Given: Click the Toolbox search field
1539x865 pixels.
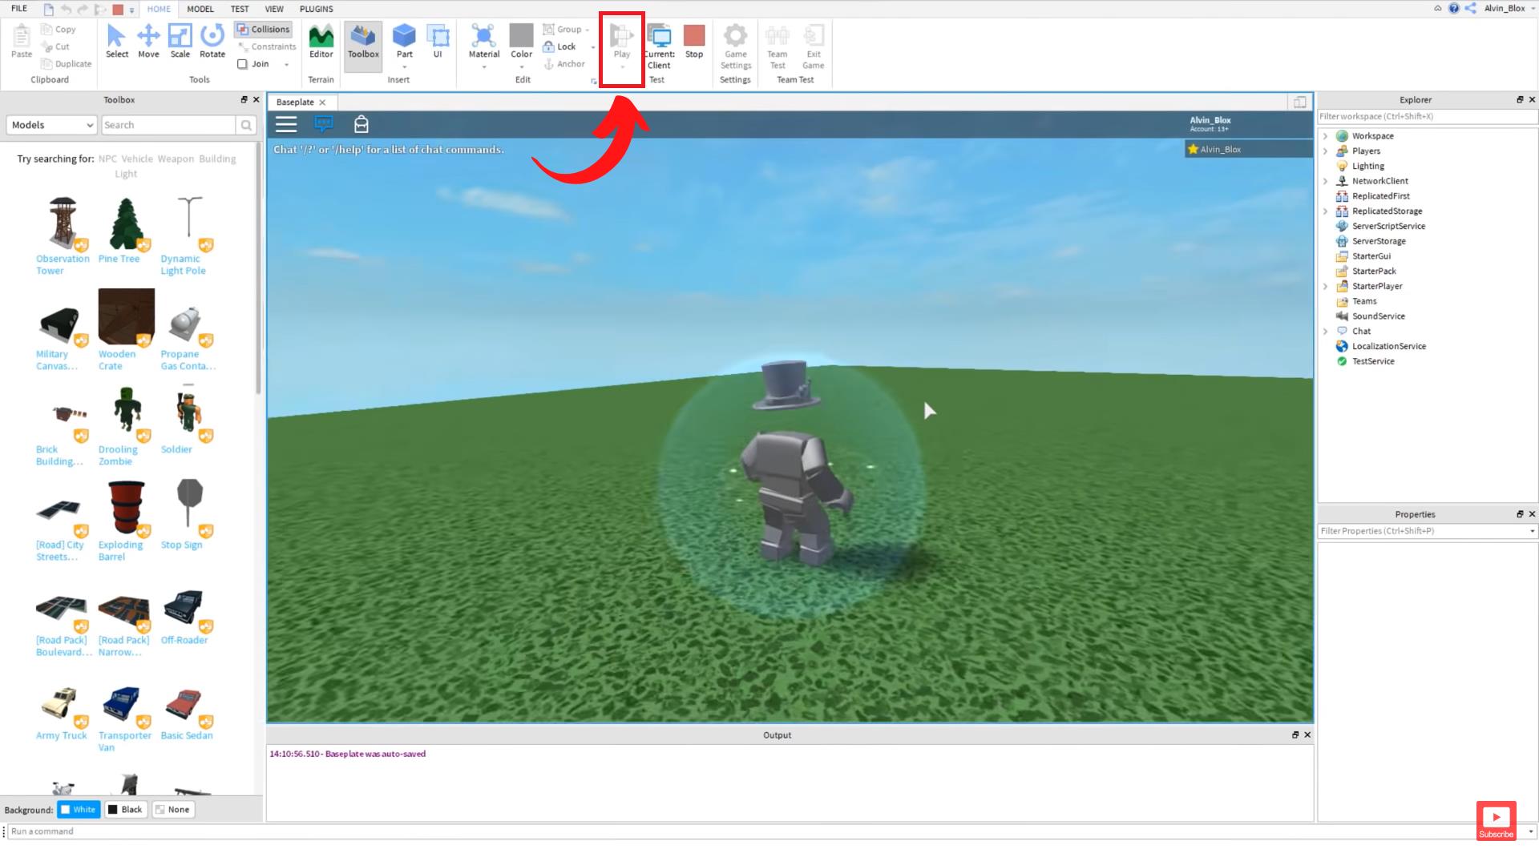Looking at the screenshot, I should tap(168, 125).
